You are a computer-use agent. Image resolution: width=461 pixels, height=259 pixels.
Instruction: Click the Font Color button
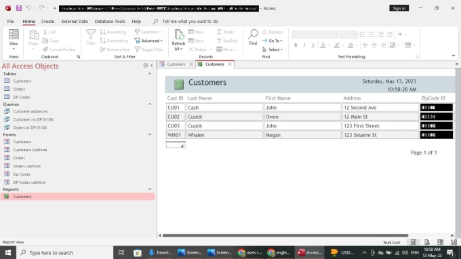pos(323,45)
